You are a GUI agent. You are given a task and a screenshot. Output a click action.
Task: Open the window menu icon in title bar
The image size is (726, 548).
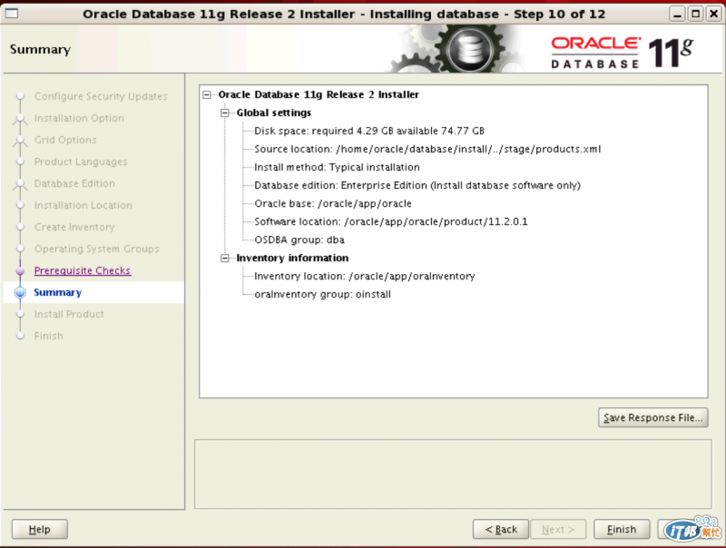click(x=11, y=14)
